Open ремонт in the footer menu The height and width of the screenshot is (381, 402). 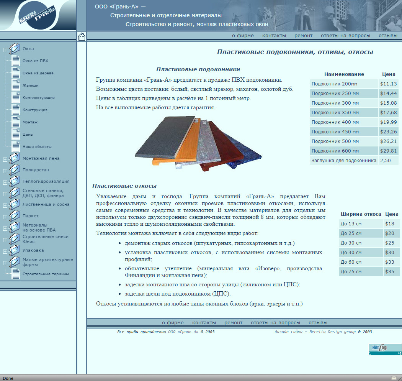coord(233,323)
